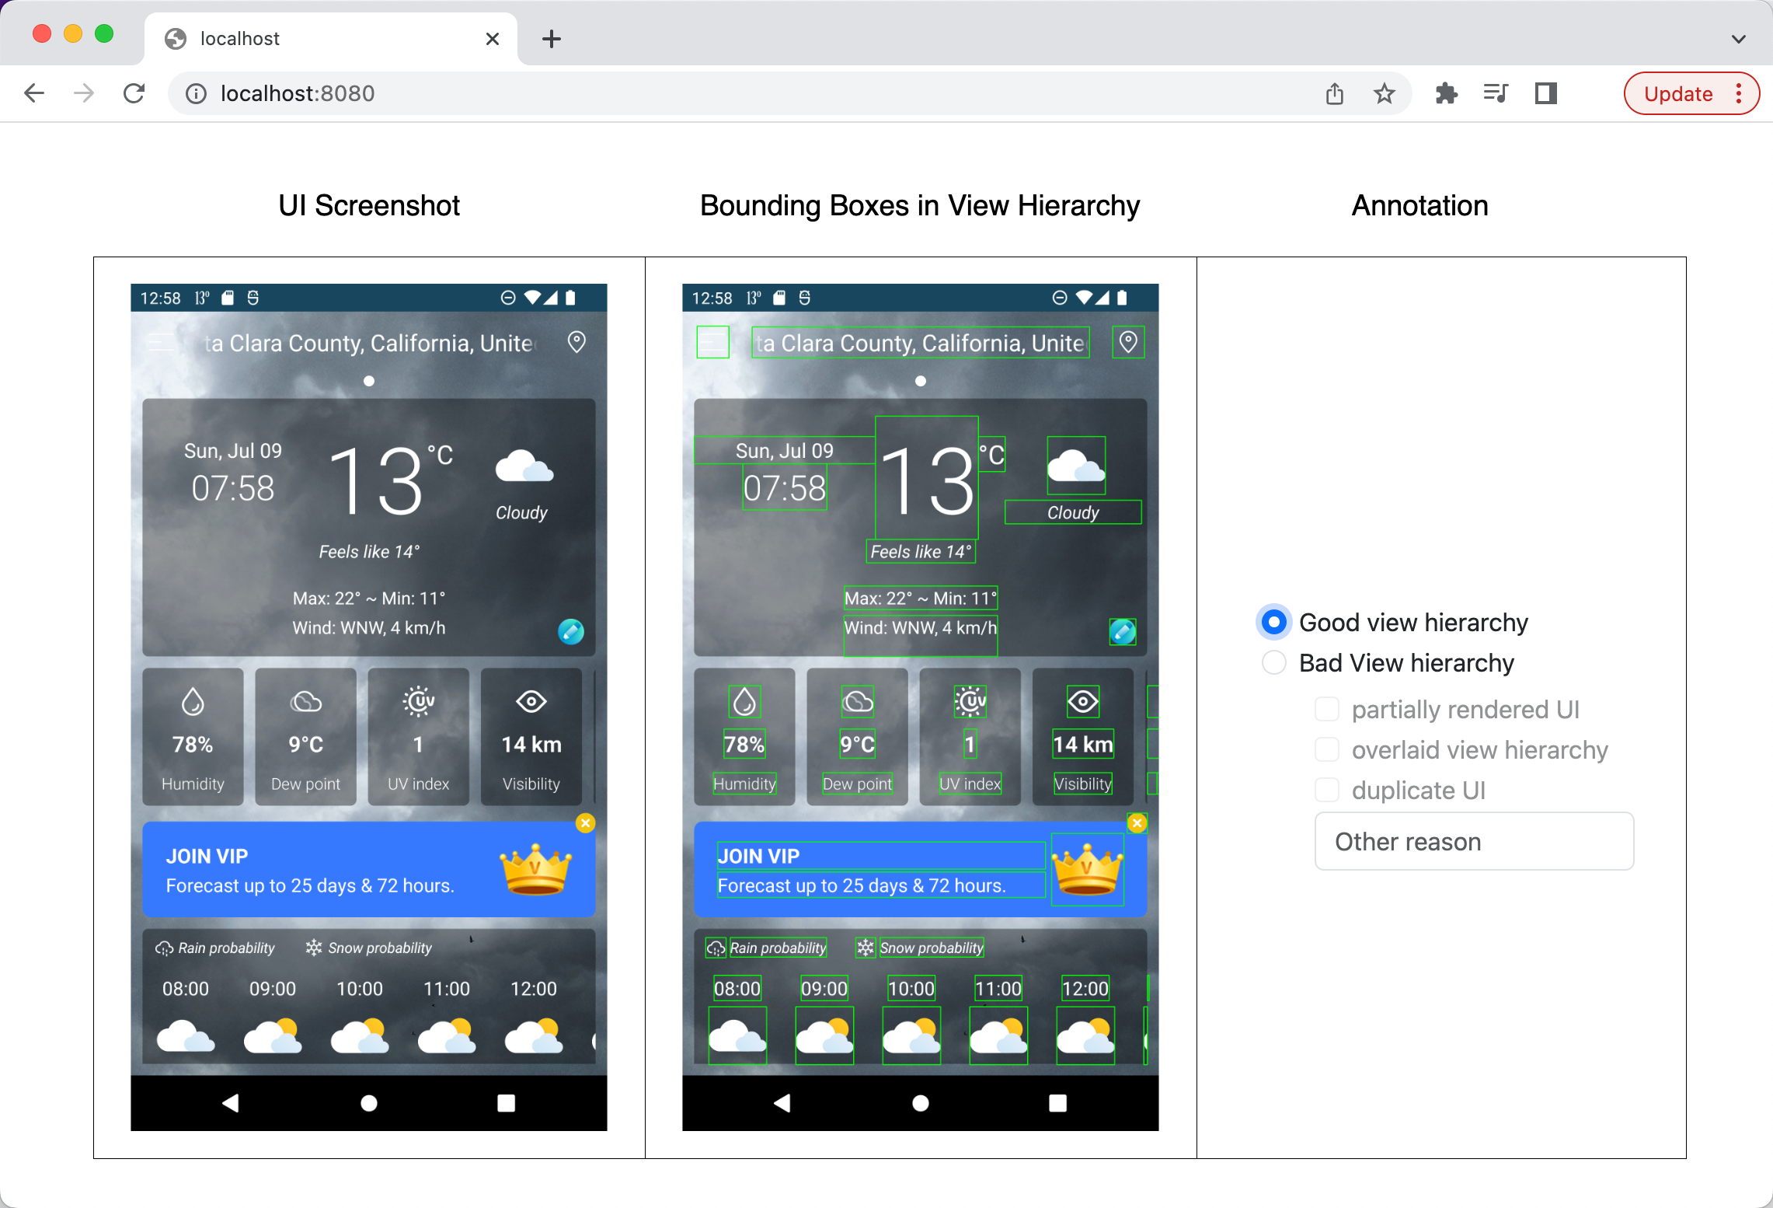Check the partially rendered UI box
1773x1208 pixels.
(1326, 709)
